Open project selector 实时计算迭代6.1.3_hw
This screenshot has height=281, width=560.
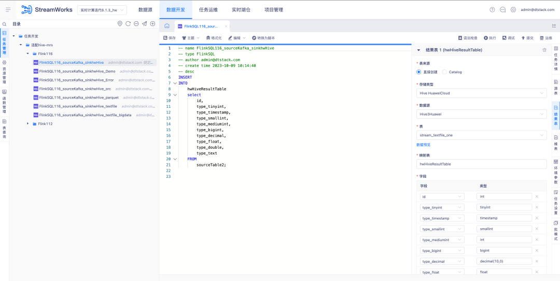point(102,10)
